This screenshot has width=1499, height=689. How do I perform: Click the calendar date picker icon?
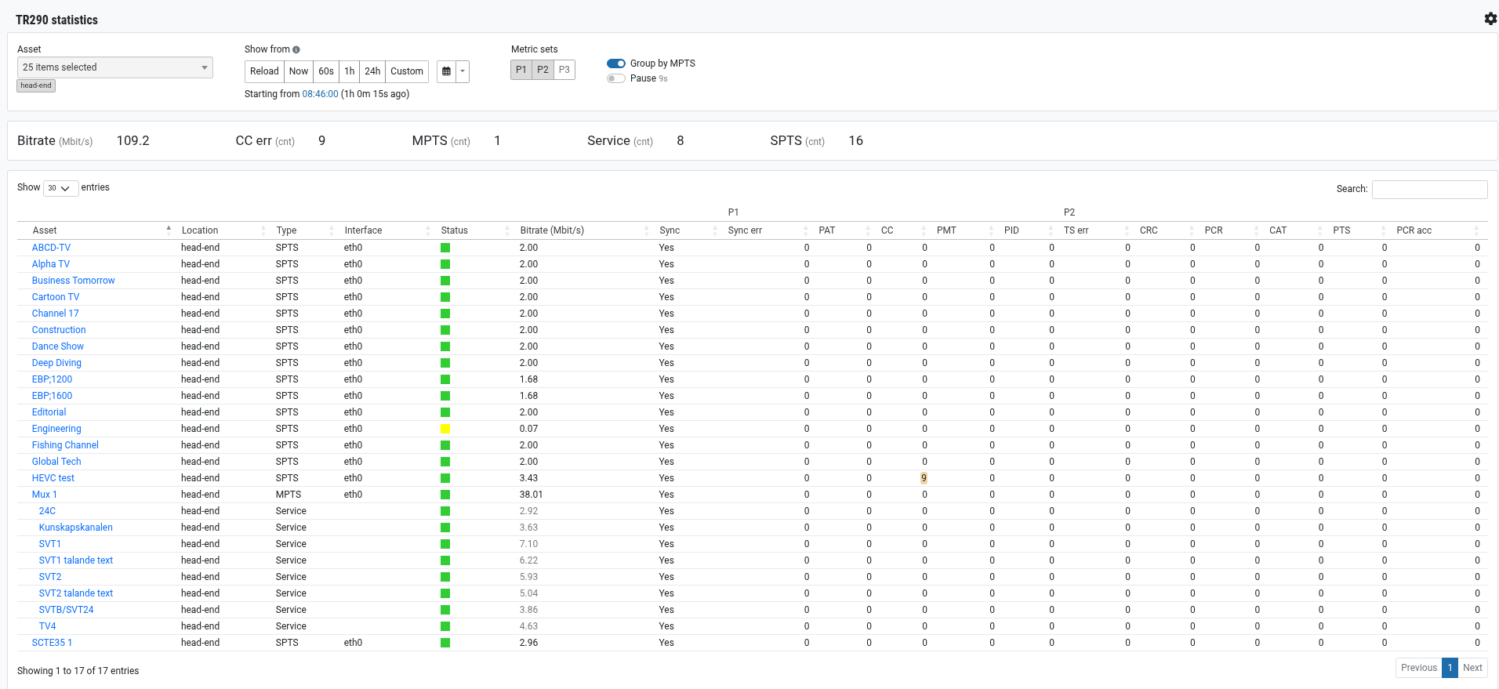pos(446,71)
